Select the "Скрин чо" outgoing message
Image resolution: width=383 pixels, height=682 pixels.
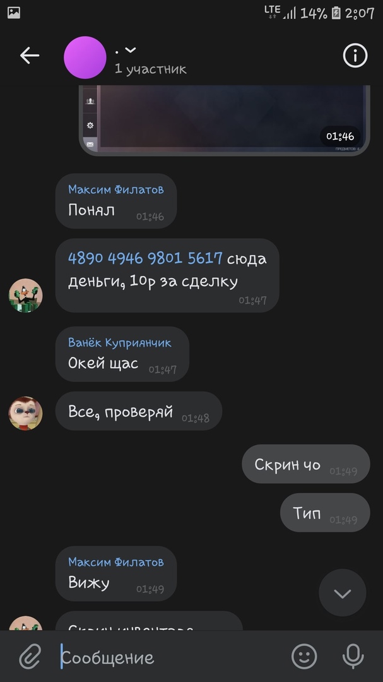tap(305, 464)
